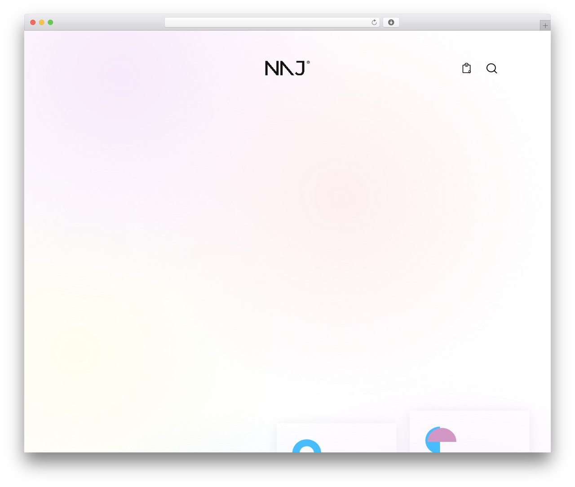Maximize the window with the green button
575x487 pixels.
50,22
